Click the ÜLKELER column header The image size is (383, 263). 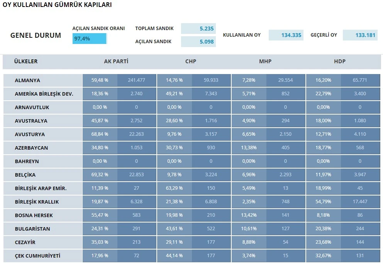(x=26, y=61)
